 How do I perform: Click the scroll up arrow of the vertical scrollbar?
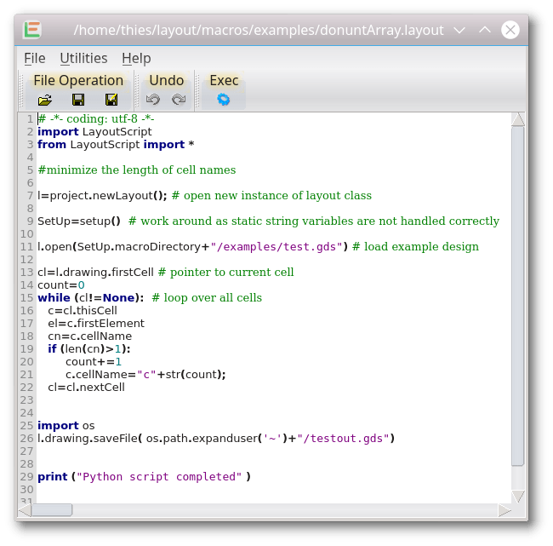[x=518, y=119]
